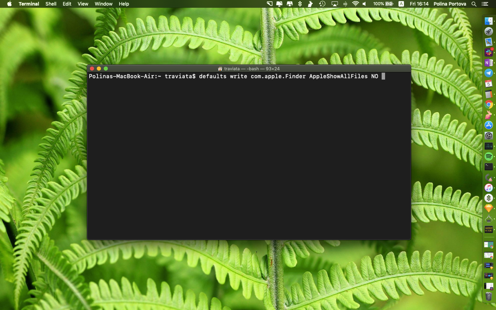Screen dimensions: 496x310
Task: Open Bluetooth status menu
Action: pyautogui.click(x=345, y=4)
